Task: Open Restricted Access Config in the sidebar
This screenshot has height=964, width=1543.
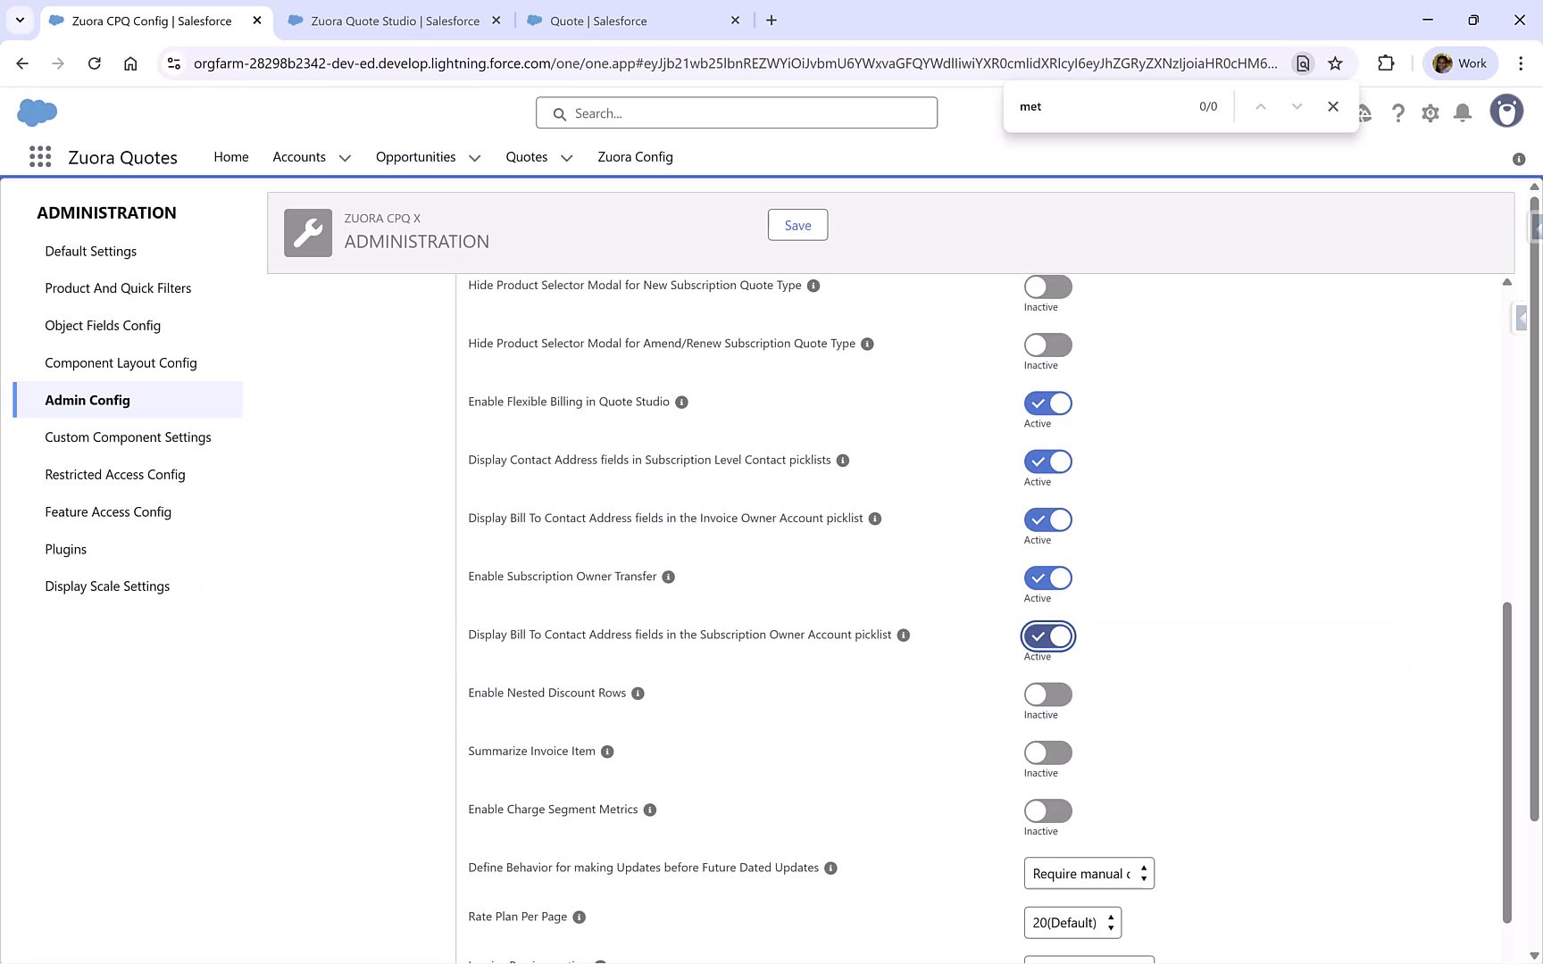Action: [x=115, y=474]
